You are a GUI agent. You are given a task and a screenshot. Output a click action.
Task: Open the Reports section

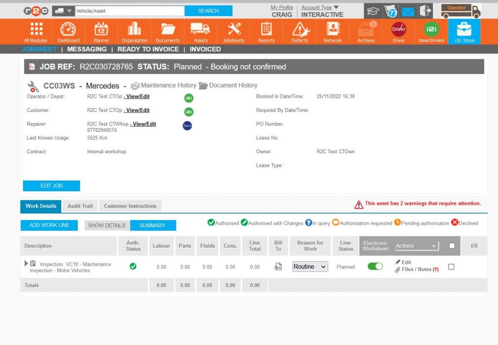(x=266, y=31)
